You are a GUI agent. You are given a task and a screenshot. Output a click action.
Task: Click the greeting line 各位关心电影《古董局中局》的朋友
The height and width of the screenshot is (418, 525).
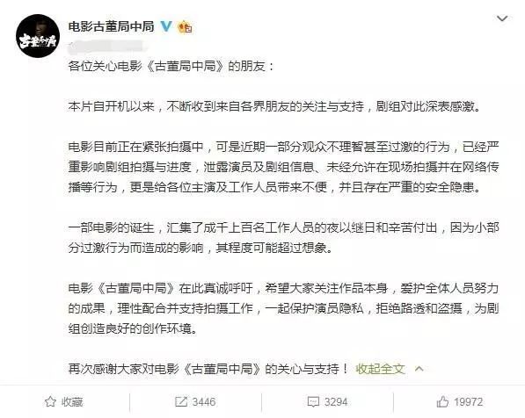point(171,66)
